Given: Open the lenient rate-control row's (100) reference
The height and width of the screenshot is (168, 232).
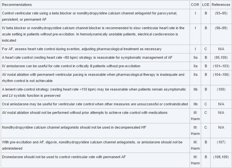Looking at the screenshot, I should 221,89.
